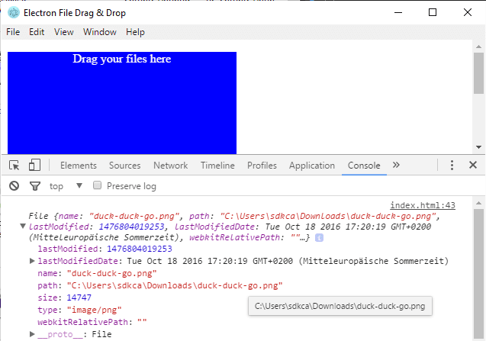Expand the __proto__ File entry
Viewport: 486px width, 341px height.
coord(32,334)
